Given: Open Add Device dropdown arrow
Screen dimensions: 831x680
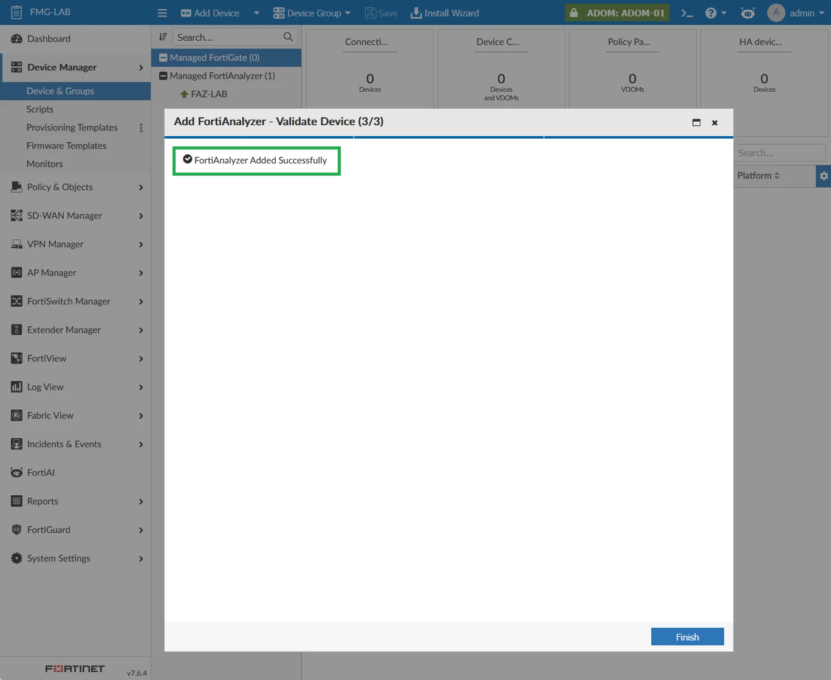Looking at the screenshot, I should click(256, 13).
